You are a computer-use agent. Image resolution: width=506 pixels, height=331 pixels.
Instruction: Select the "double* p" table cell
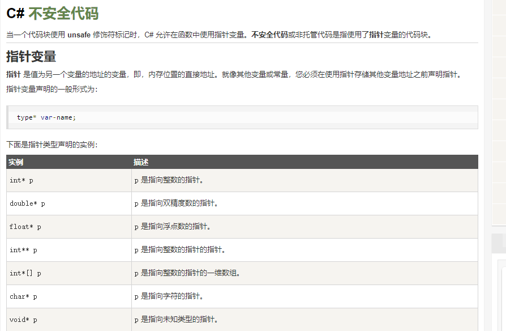[x=68, y=203]
